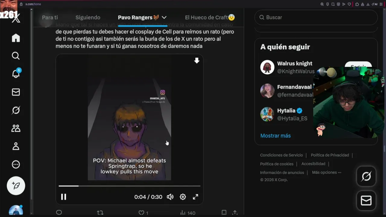Open the browser profile person icon
The image size is (386, 217).
(x=362, y=4)
